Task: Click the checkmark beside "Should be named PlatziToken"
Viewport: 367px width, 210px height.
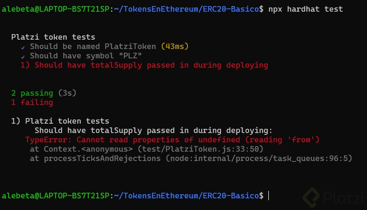Action: pos(23,47)
